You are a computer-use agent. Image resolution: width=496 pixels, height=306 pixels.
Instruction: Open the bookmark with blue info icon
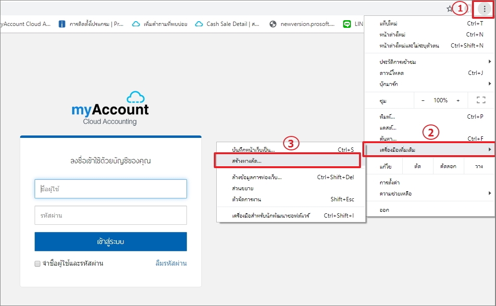pos(91,24)
